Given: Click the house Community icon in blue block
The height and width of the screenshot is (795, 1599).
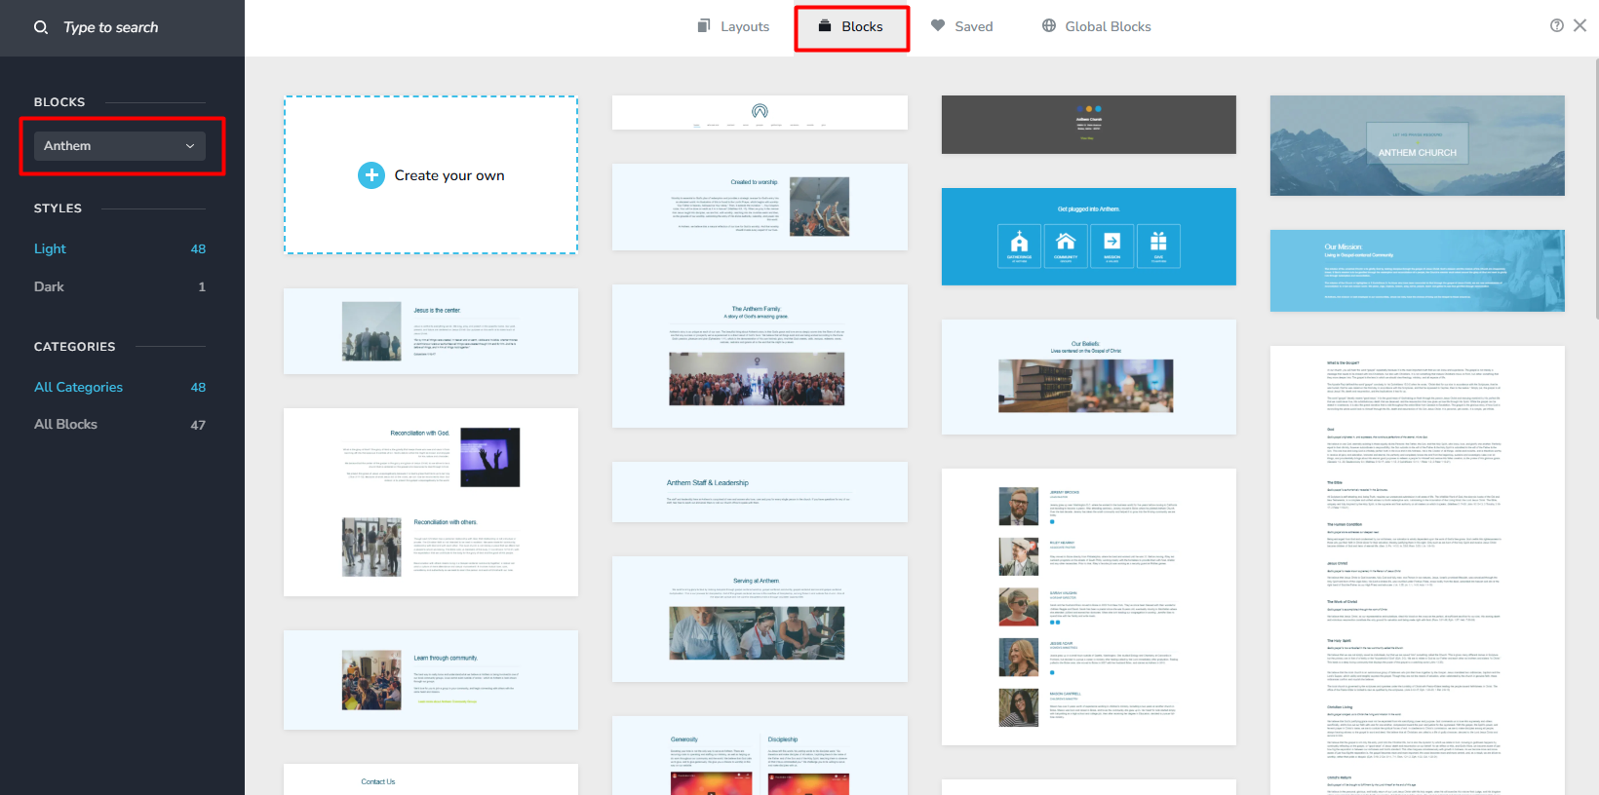Looking at the screenshot, I should coord(1066,245).
